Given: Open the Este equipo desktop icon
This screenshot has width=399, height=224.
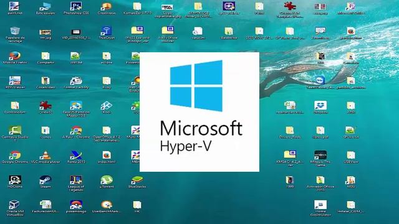Looking at the screenshot, I should [46, 8].
